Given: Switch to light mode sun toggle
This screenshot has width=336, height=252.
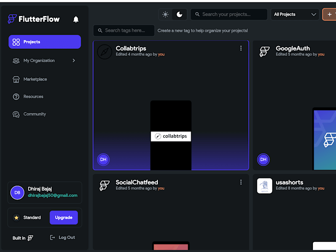Looking at the screenshot, I should tap(165, 14).
